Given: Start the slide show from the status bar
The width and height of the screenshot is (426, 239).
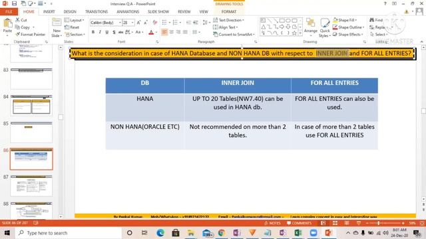Looking at the screenshot, I should click(x=359, y=223).
